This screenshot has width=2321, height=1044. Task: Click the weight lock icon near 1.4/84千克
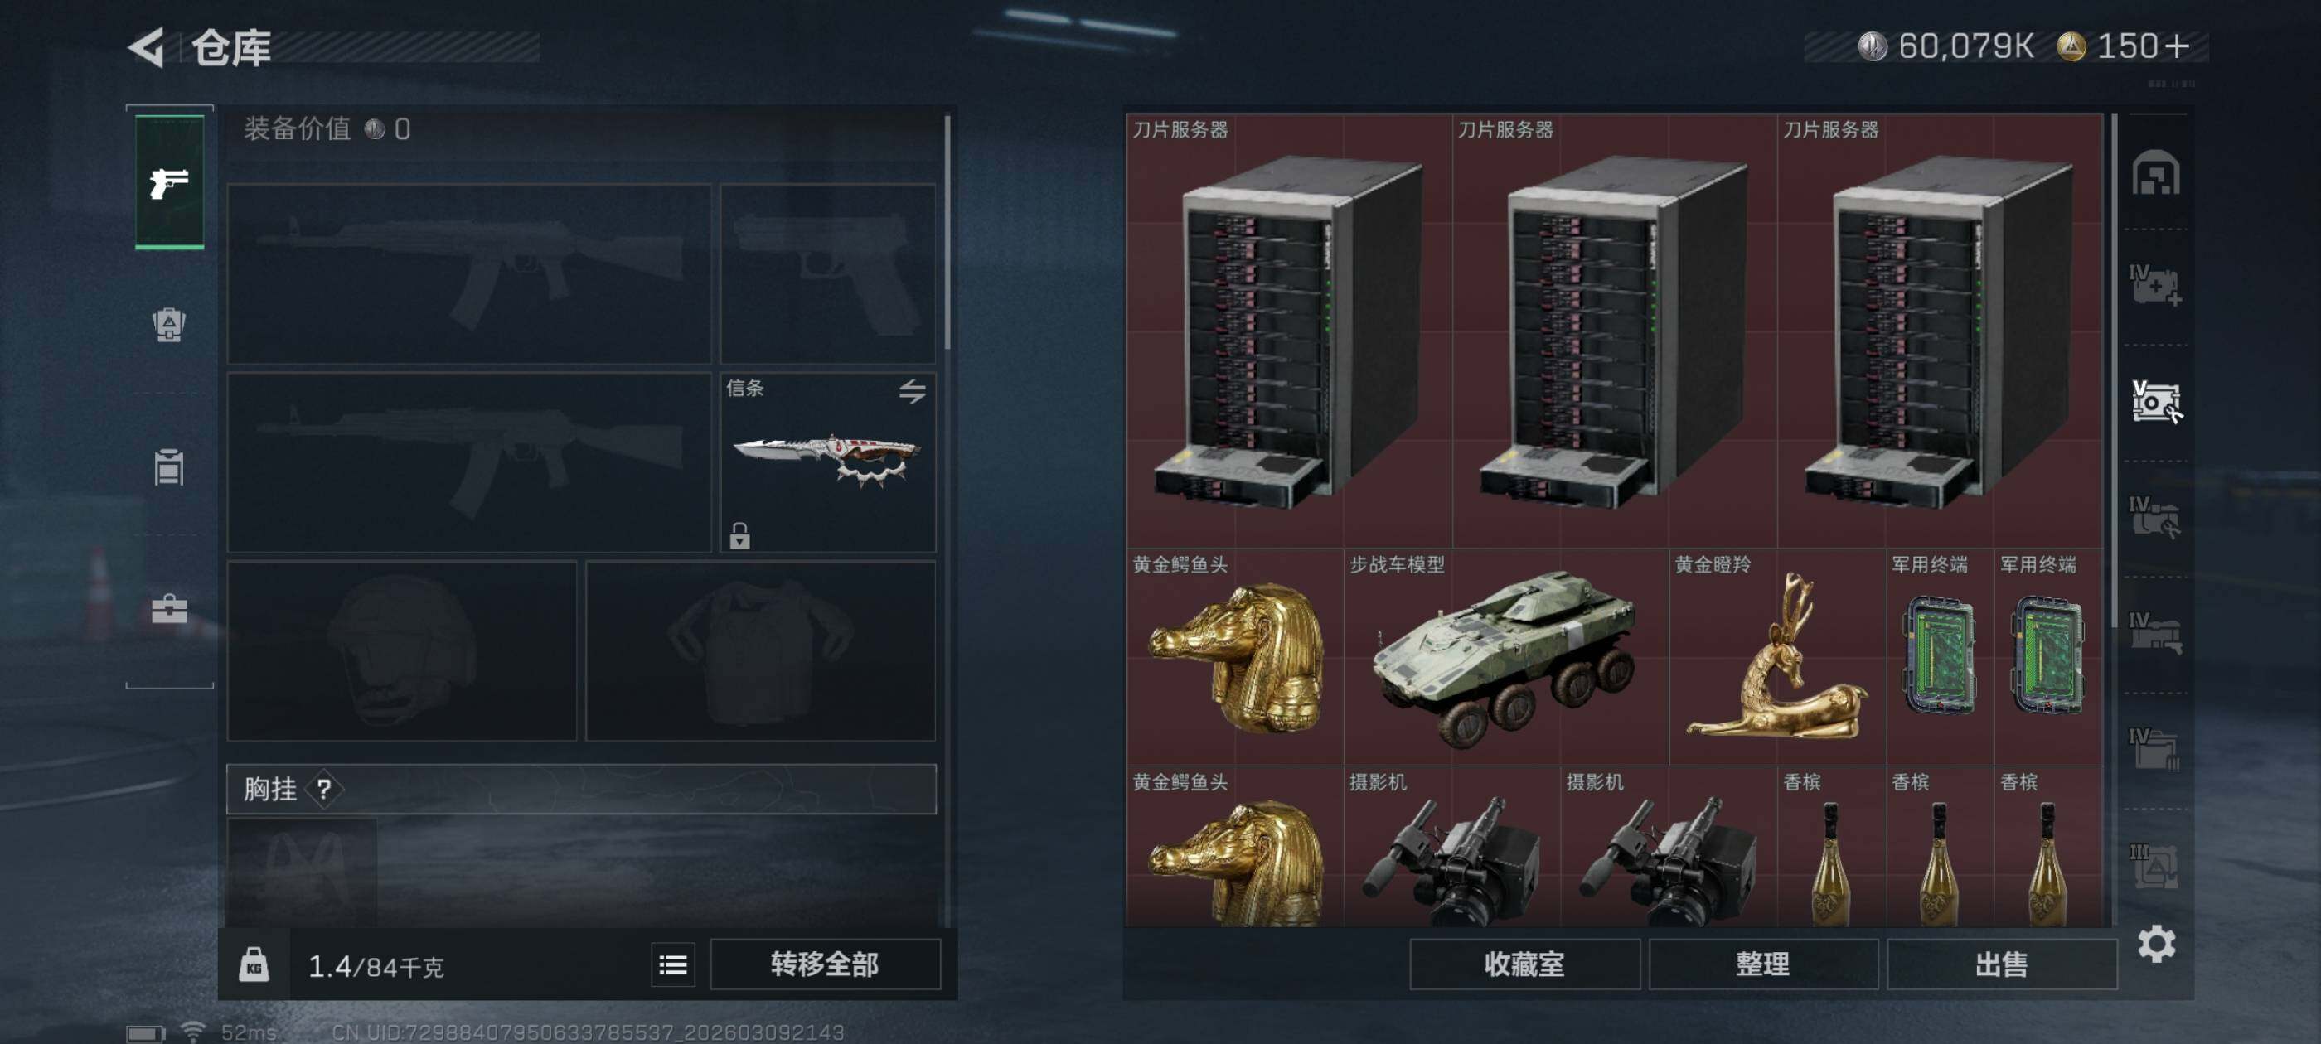pyautogui.click(x=254, y=964)
